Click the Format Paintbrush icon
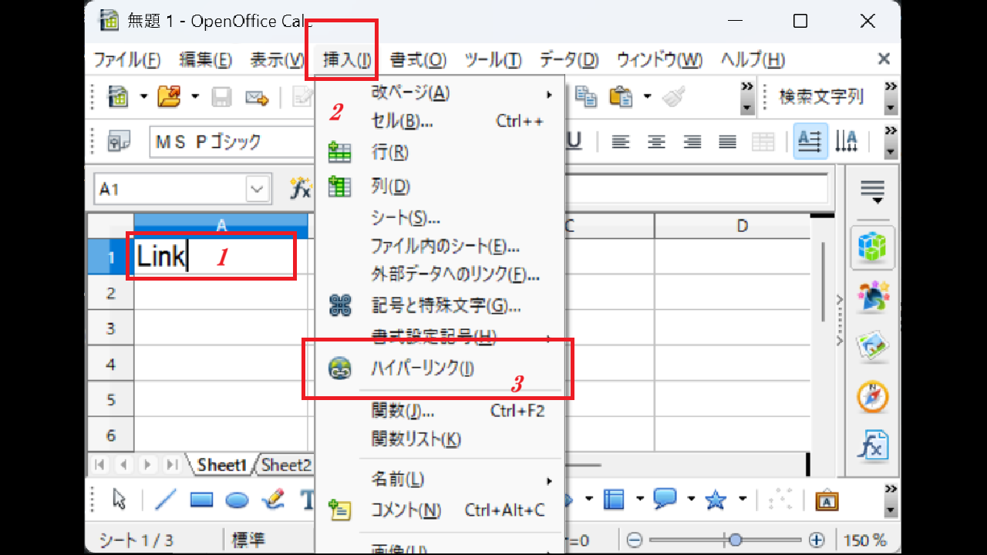Screen dimensions: 987x555 point(674,96)
